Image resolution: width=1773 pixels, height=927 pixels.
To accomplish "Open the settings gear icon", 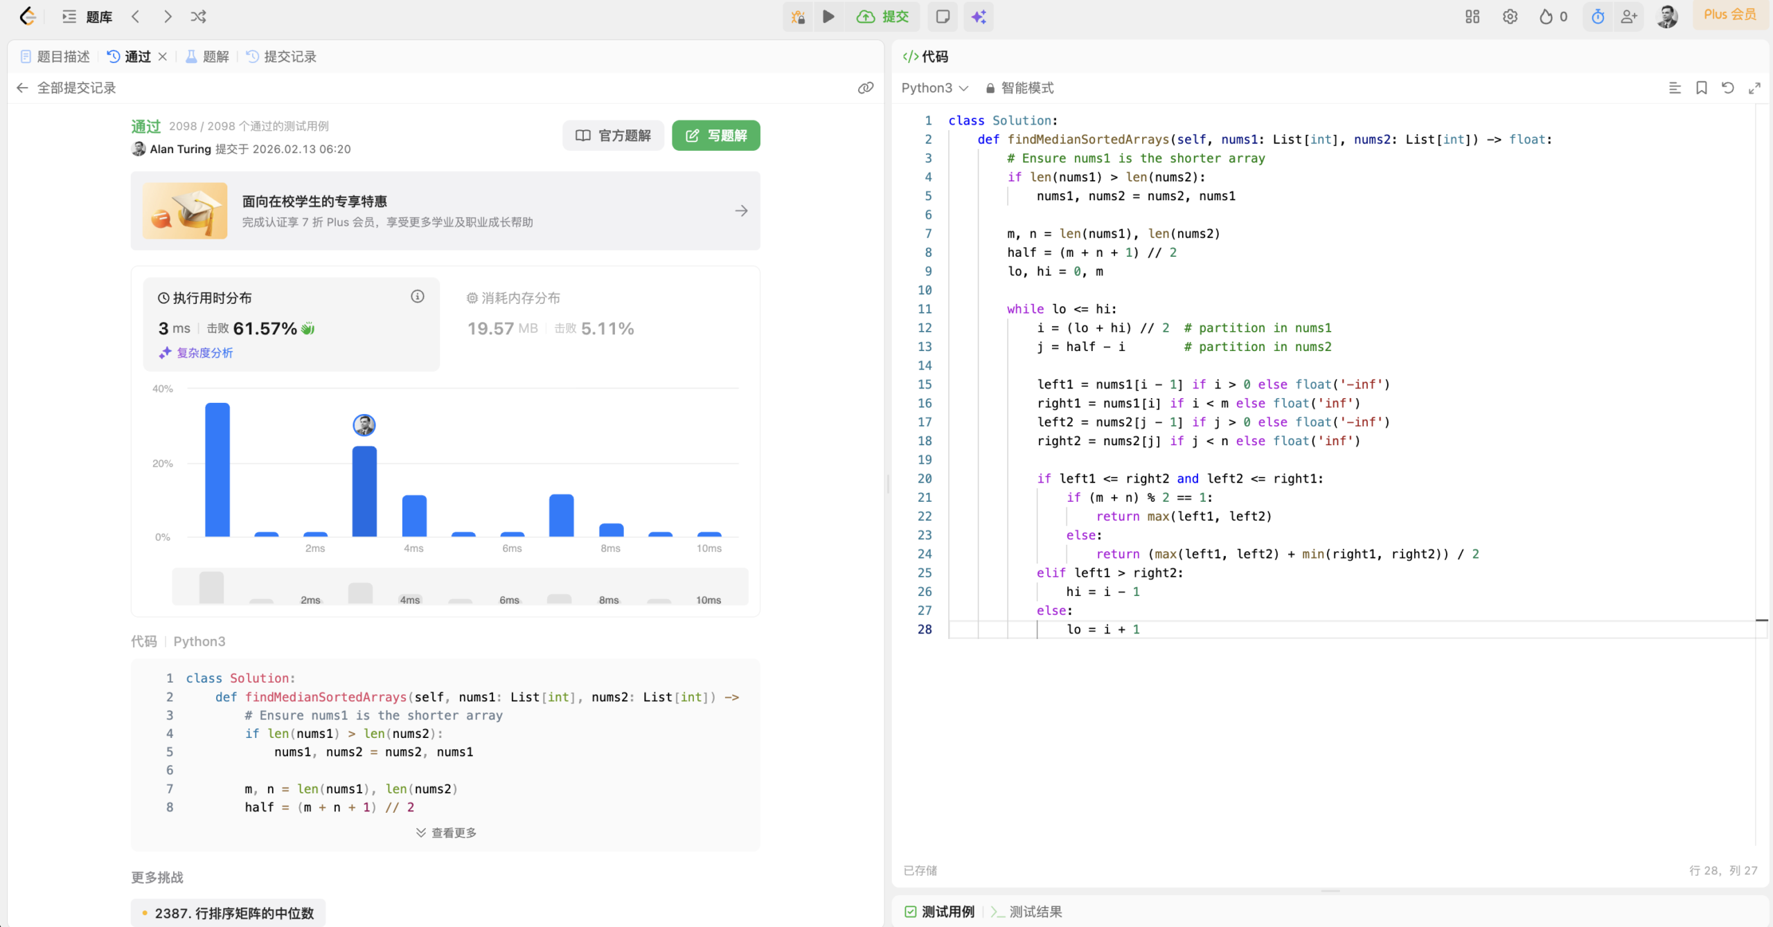I will pyautogui.click(x=1510, y=17).
